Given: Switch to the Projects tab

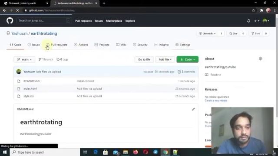Looking at the screenshot, I should click(102, 45).
